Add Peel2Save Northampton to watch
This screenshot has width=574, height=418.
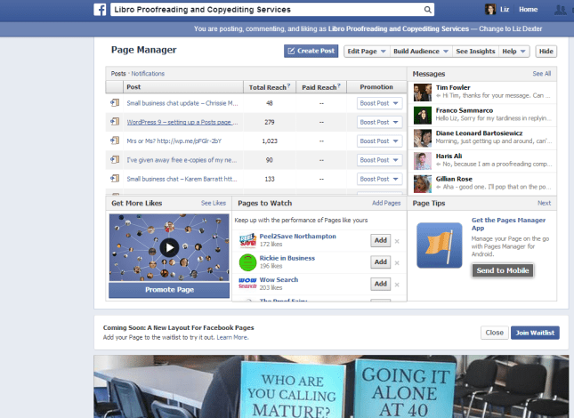click(380, 240)
